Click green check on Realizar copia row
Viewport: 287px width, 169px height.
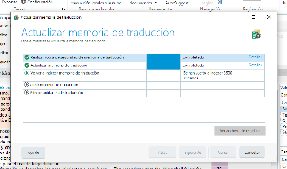(27, 58)
